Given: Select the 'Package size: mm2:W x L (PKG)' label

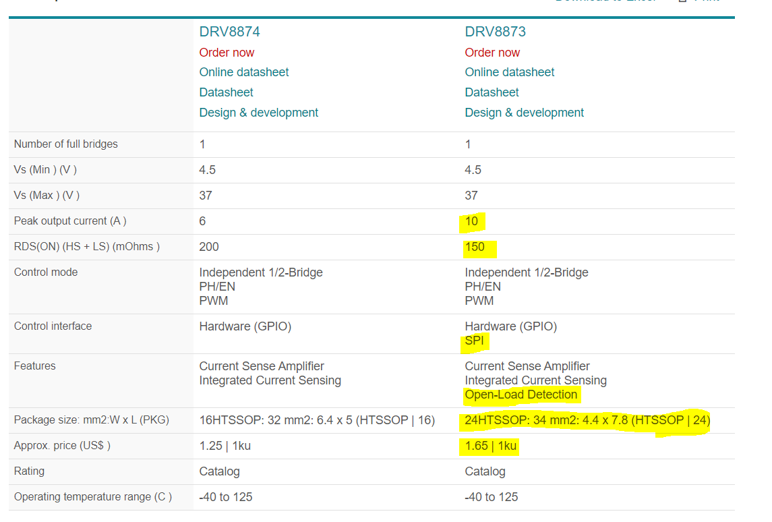Looking at the screenshot, I should coord(92,420).
